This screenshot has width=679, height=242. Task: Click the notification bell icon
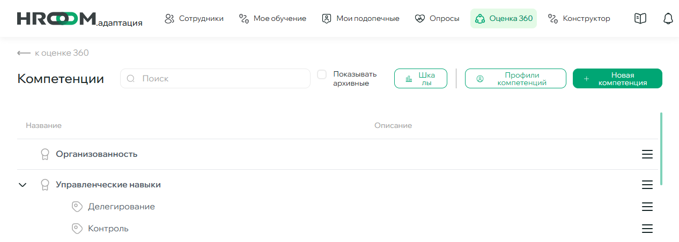click(668, 19)
